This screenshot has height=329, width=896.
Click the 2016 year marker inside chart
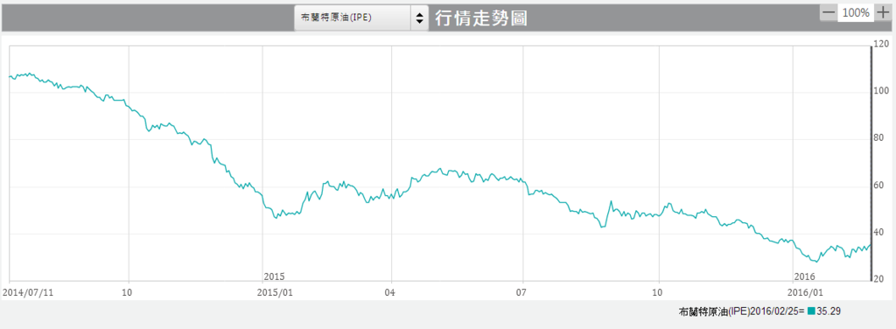[804, 276]
